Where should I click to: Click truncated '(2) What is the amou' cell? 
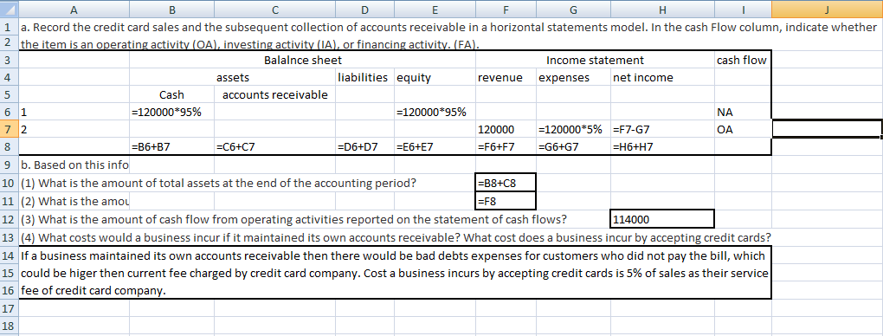(74, 200)
